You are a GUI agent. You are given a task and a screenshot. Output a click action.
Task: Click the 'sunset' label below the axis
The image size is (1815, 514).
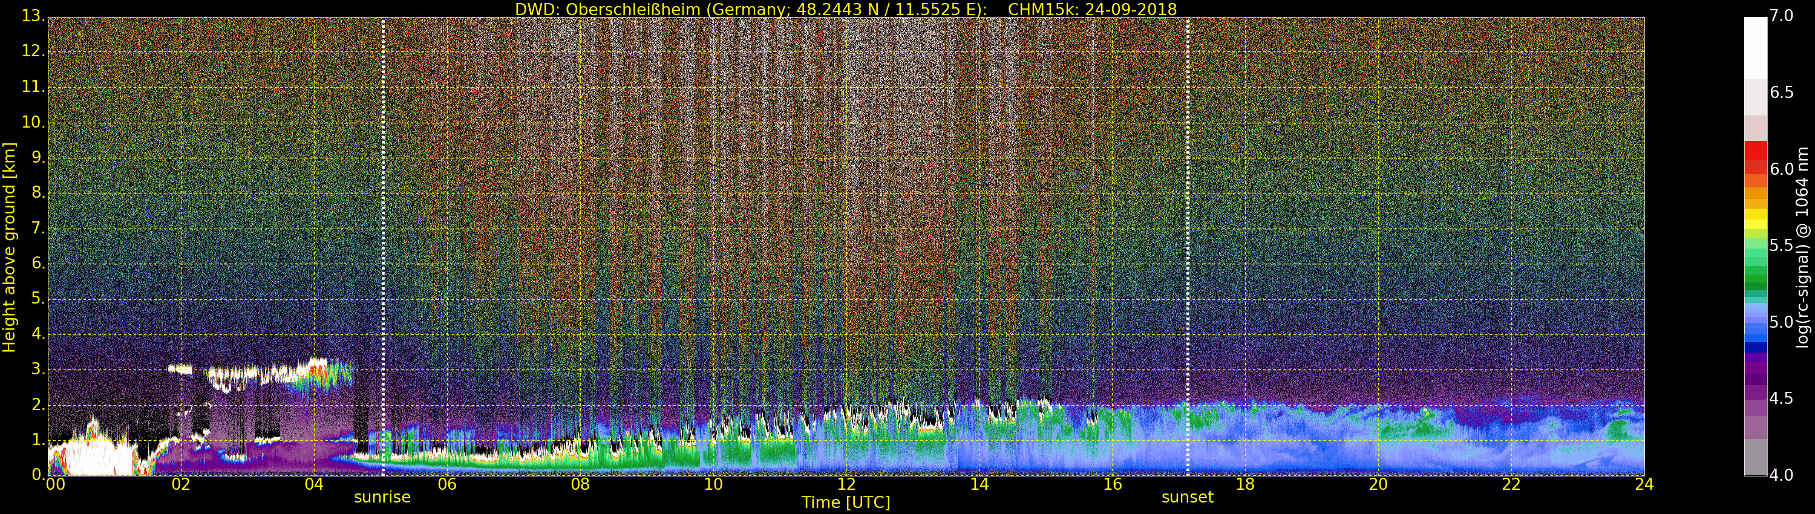coord(1187,497)
